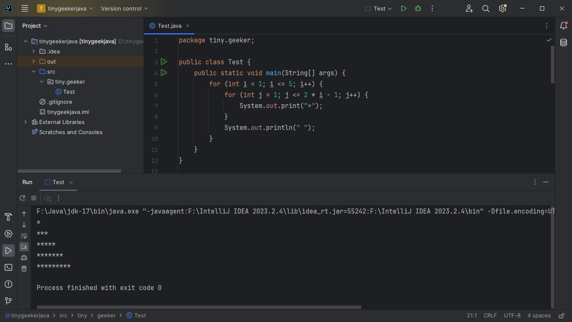The height and width of the screenshot is (322, 572).
Task: Toggle scroll to end of console
Action: click(x=24, y=247)
